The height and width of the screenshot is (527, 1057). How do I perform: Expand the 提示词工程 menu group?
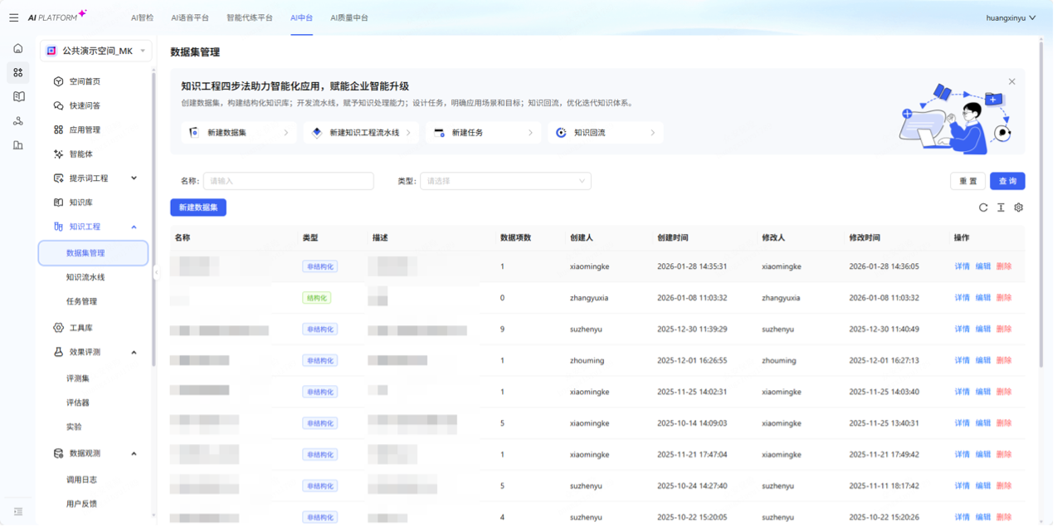134,178
